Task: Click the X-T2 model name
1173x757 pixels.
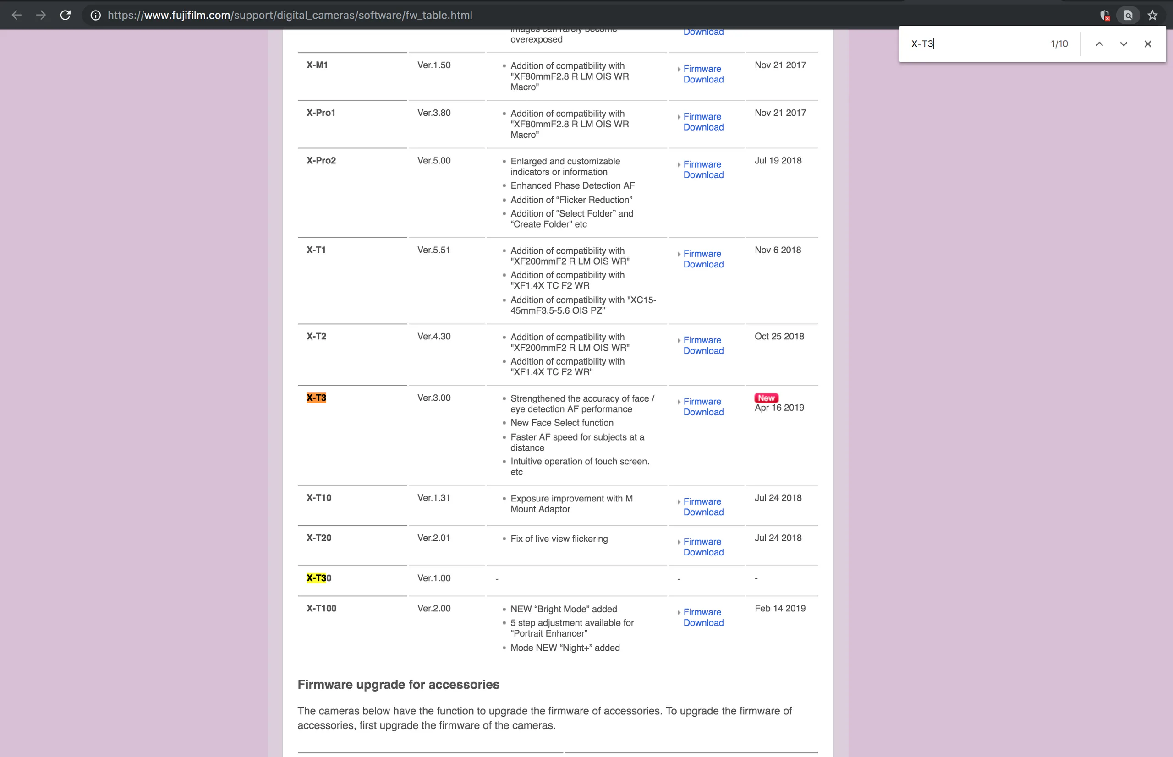Action: pos(316,337)
